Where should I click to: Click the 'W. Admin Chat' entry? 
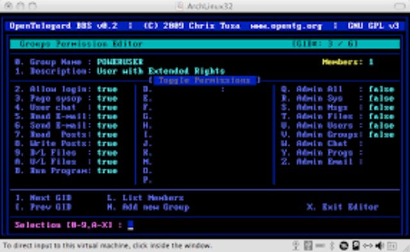coord(322,144)
